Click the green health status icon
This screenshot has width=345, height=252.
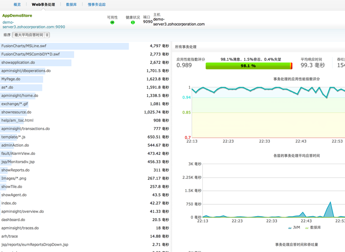(x=133, y=23)
